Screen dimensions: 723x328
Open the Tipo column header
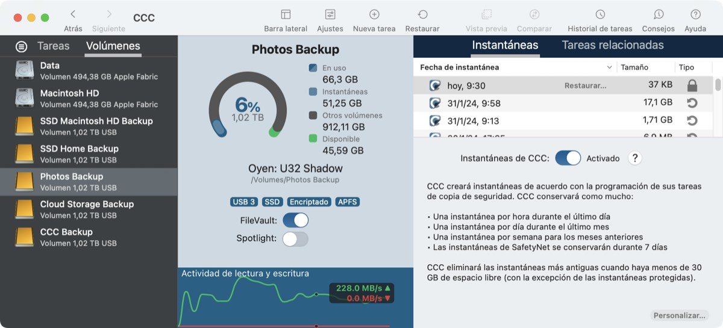click(686, 67)
